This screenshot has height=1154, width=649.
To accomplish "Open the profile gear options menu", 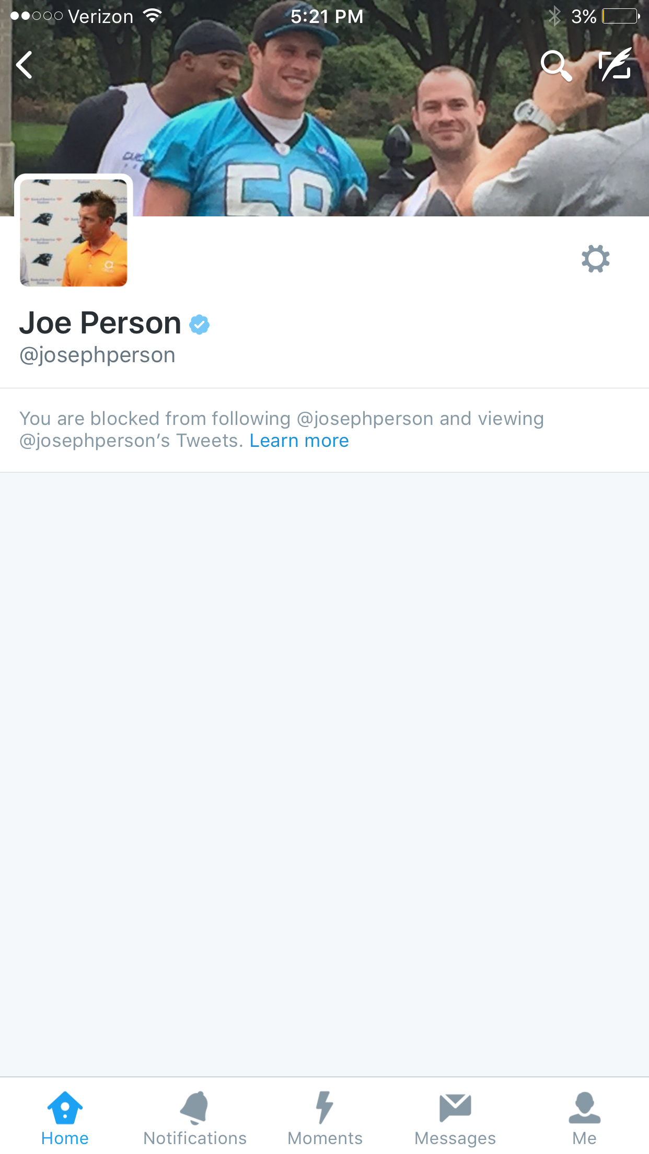I will coord(596,258).
